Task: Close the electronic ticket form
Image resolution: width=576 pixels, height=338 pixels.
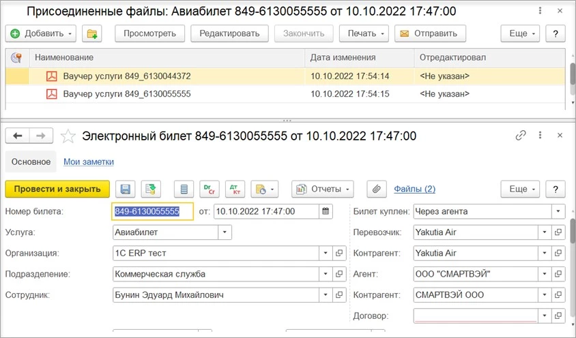Action: pos(560,136)
